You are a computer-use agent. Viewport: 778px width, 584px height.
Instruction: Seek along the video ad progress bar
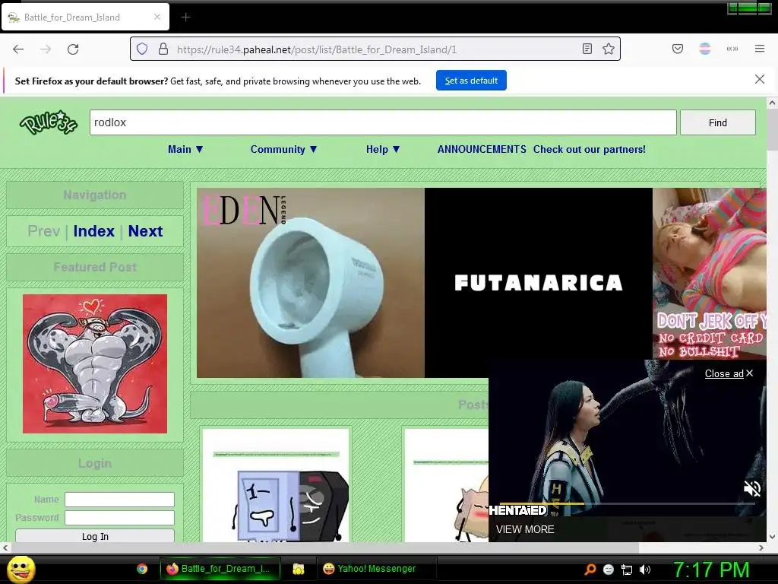pyautogui.click(x=627, y=503)
